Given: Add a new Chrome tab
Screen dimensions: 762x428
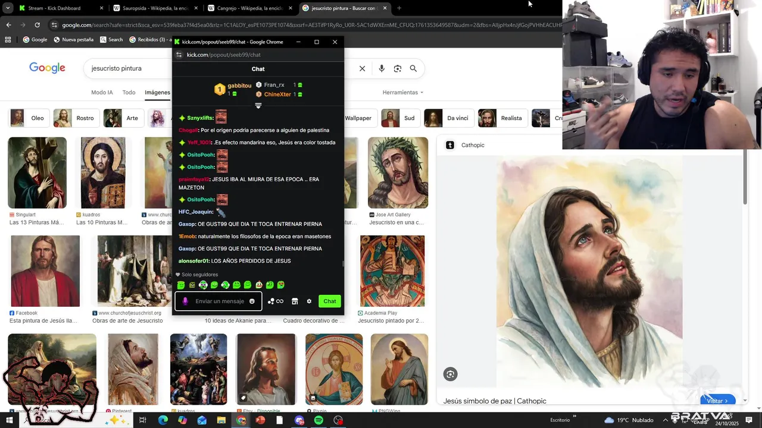Looking at the screenshot, I should (x=399, y=8).
